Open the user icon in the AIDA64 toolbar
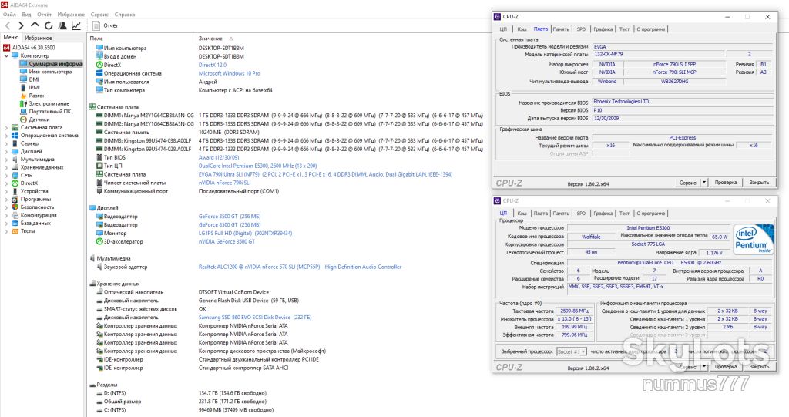789x417 pixels. [62, 25]
